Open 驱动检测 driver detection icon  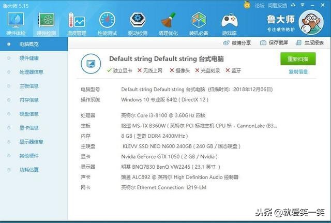coord(138,20)
